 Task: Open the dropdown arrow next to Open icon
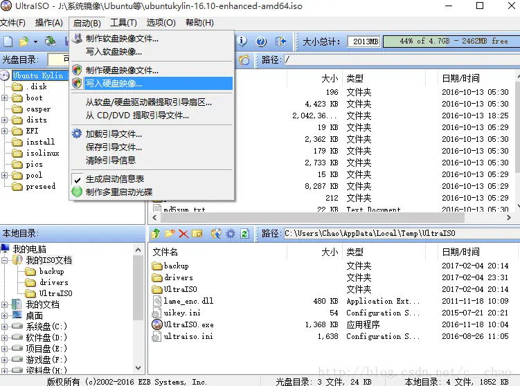click(x=35, y=42)
